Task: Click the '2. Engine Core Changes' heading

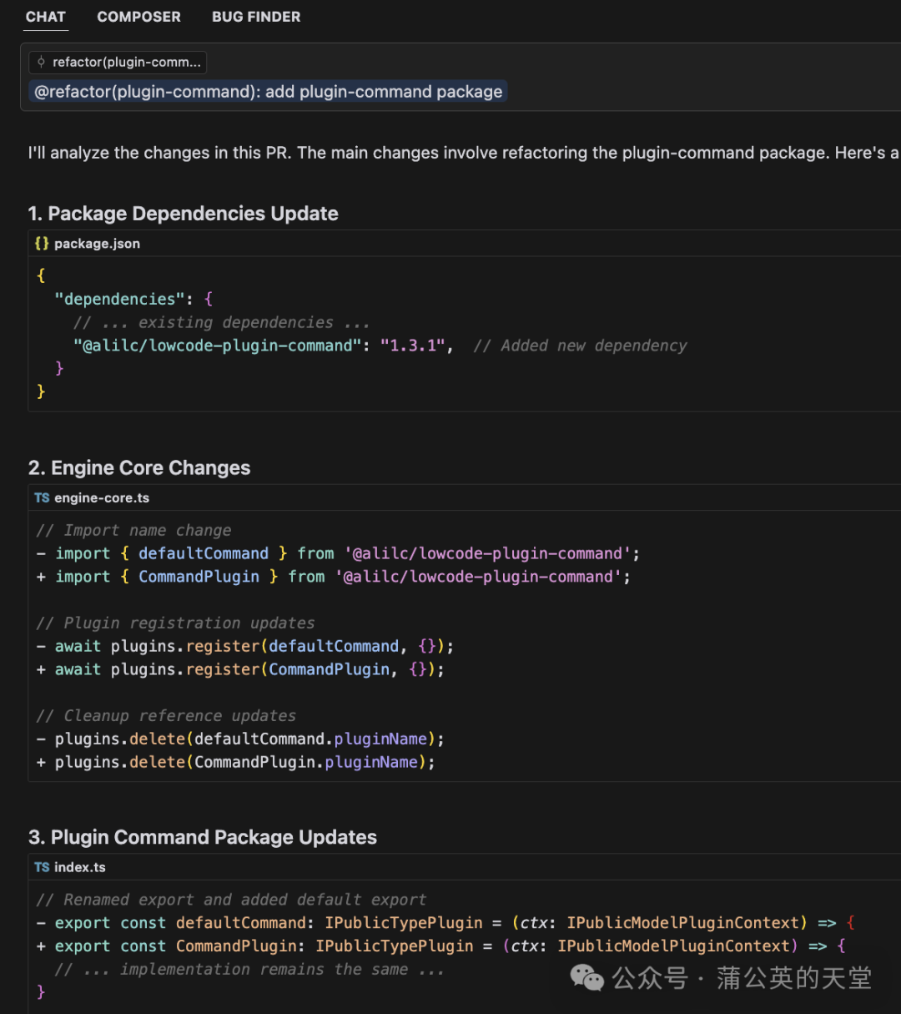Action: click(139, 468)
